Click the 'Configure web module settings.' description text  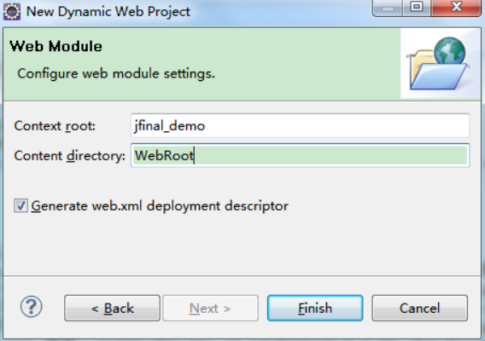(x=116, y=74)
